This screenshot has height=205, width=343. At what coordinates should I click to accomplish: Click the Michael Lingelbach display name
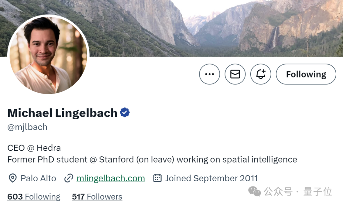62,113
